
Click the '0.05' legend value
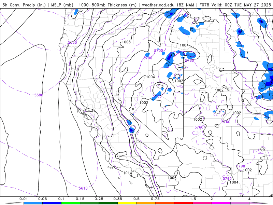click(x=42, y=199)
